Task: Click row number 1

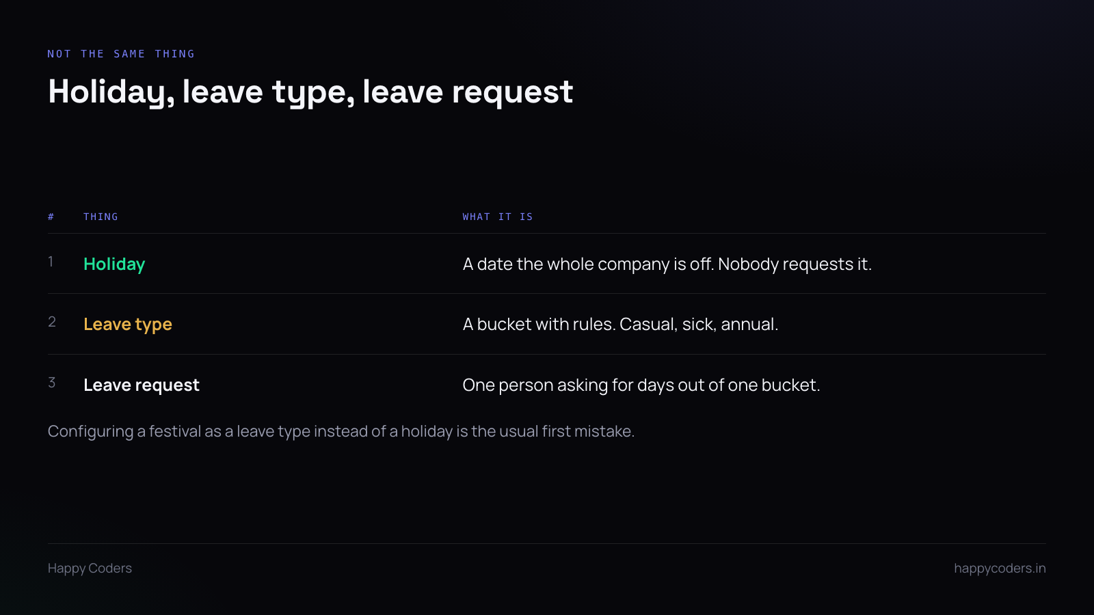Action: pyautogui.click(x=51, y=262)
